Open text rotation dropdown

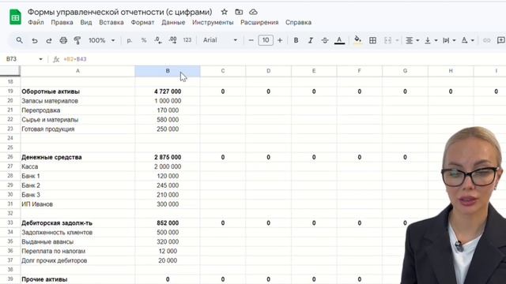(467, 40)
